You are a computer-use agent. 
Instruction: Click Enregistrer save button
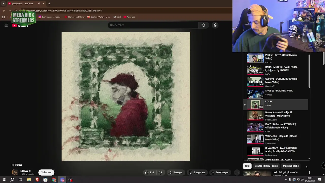(x=197, y=172)
